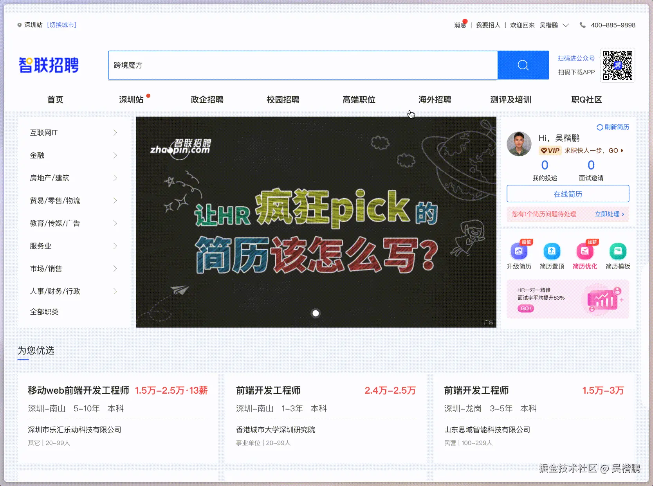Screen dimensions: 653x486
Task: Click the search magnifier button
Action: tap(523, 65)
